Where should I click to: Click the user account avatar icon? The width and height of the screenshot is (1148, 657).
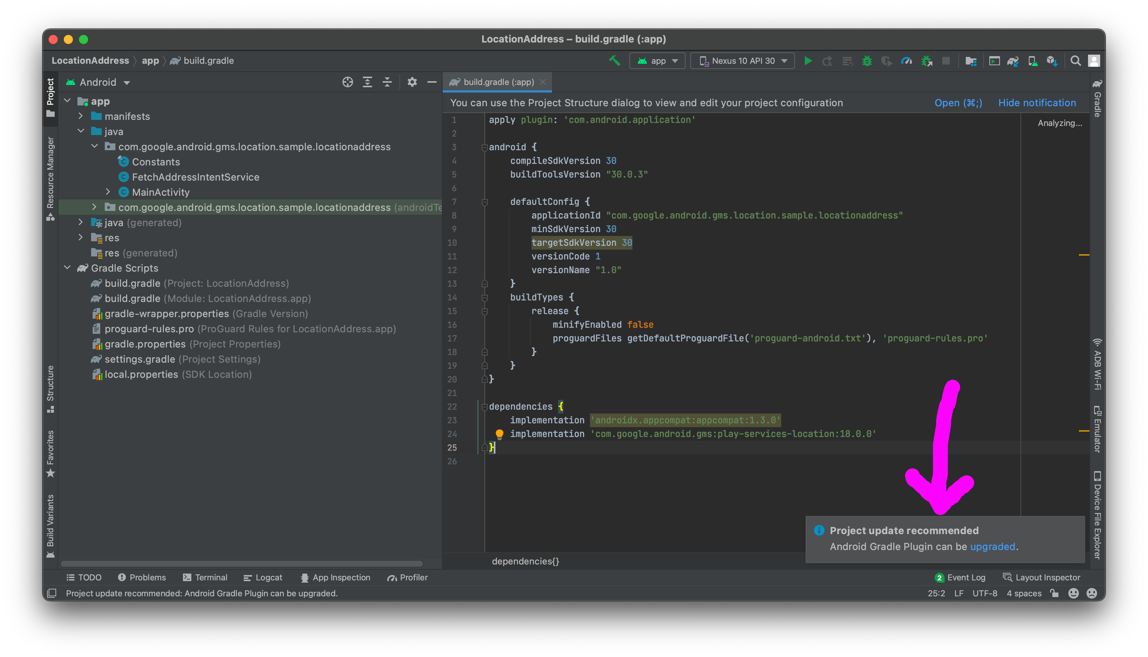pos(1094,61)
